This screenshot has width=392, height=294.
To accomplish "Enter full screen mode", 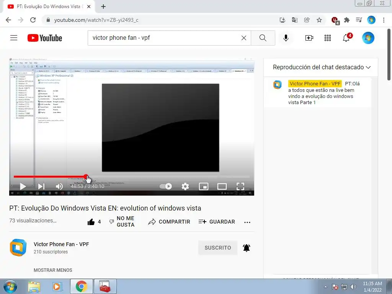I will (x=240, y=186).
